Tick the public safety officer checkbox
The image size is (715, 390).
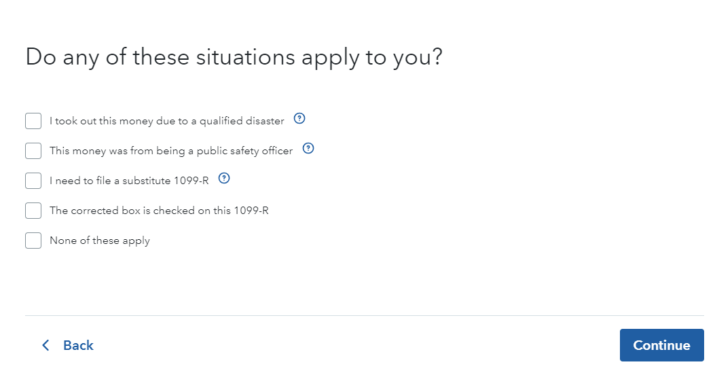[x=33, y=151]
